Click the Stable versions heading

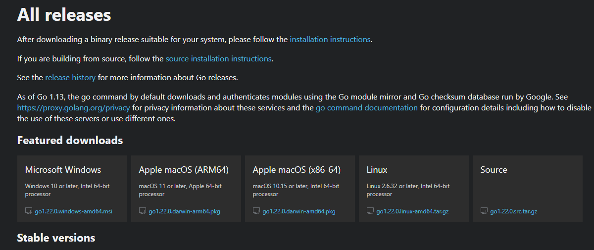point(56,238)
